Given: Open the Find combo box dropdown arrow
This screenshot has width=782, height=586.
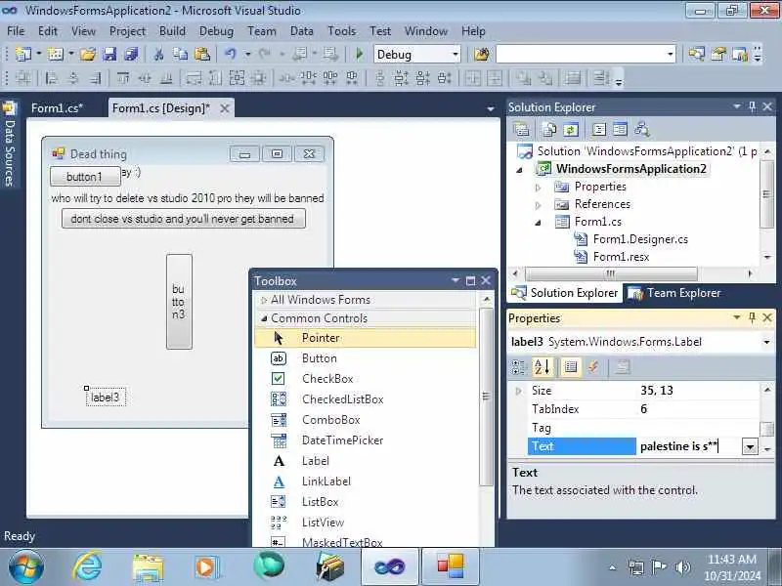Looking at the screenshot, I should tap(670, 55).
